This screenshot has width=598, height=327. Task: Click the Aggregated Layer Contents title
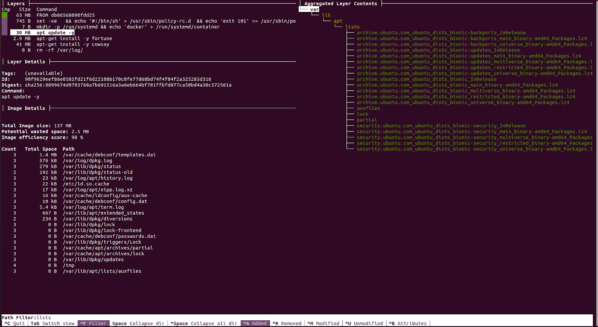341,4
